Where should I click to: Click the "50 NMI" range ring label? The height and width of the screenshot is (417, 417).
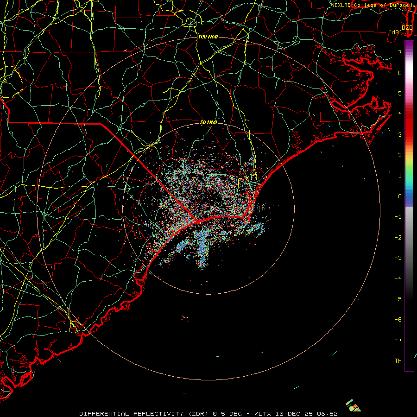[x=208, y=123]
